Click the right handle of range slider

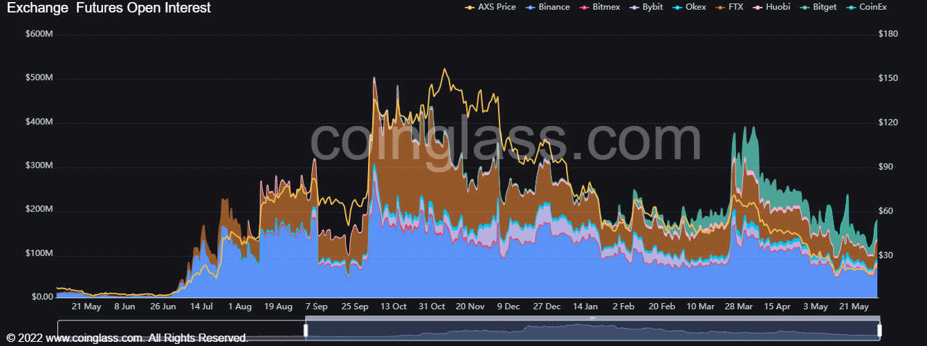[879, 330]
